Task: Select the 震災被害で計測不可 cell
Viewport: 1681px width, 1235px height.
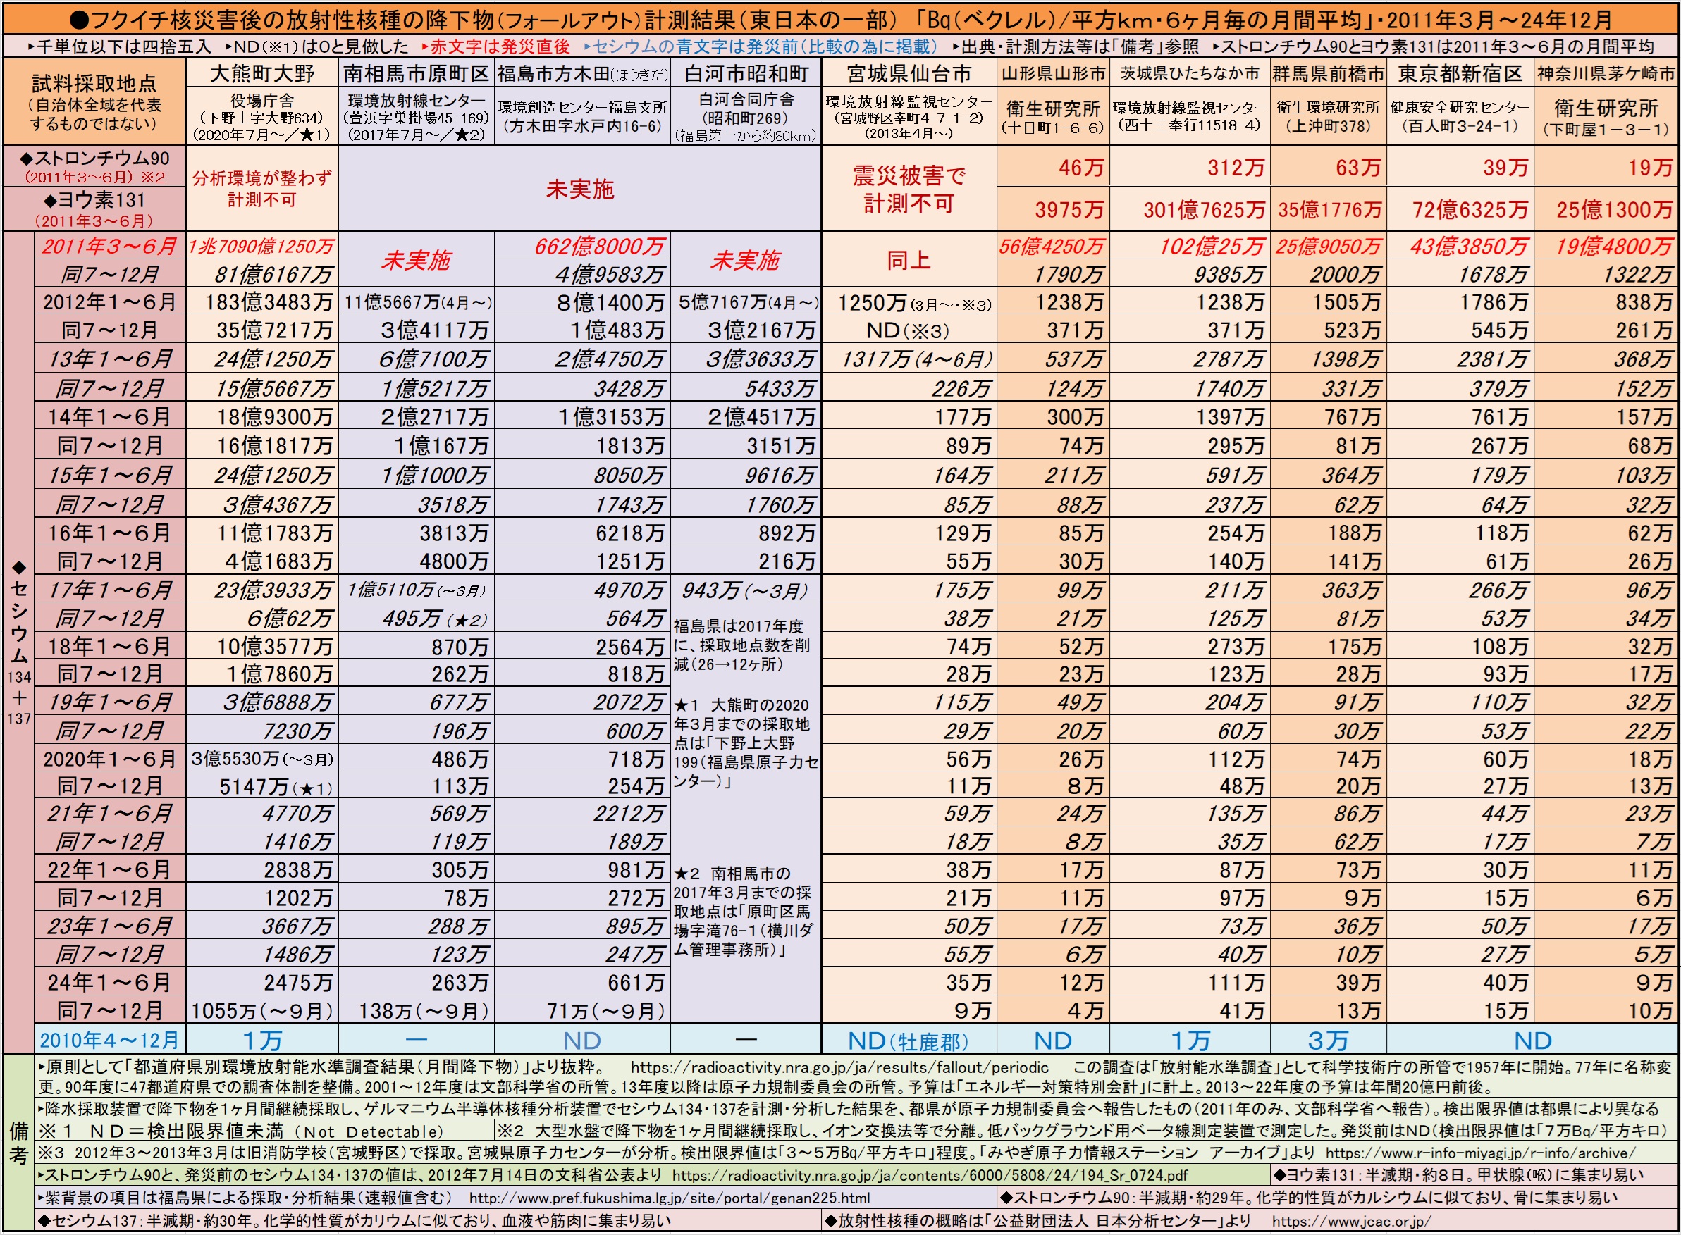Action: (909, 188)
